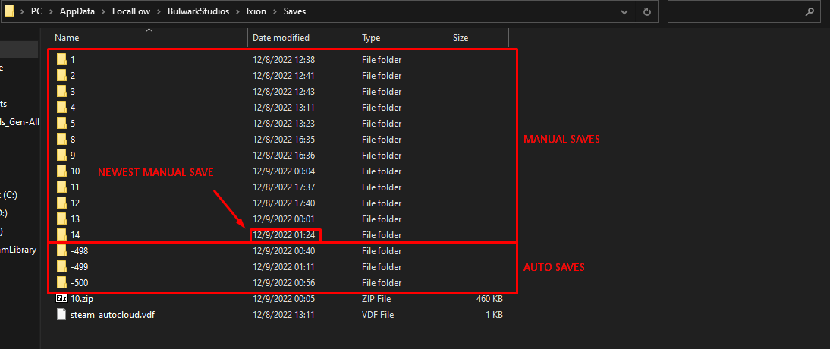Click the folder icon of autosave -500
Screen dimensions: 830x349
[62, 282]
